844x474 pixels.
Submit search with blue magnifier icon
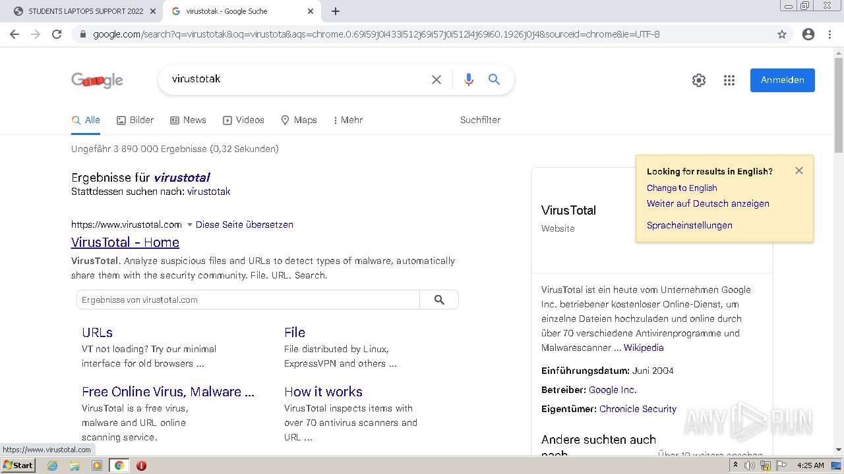[494, 80]
